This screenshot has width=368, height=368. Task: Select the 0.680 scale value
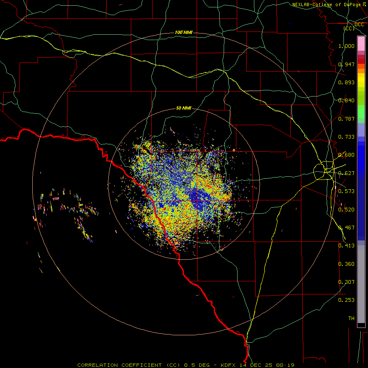[346, 155]
